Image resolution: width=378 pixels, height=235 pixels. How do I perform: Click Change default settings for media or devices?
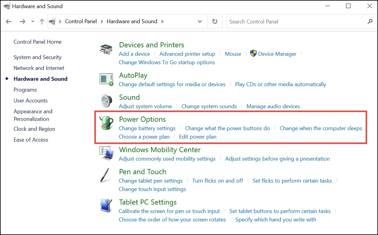pyautogui.click(x=172, y=84)
